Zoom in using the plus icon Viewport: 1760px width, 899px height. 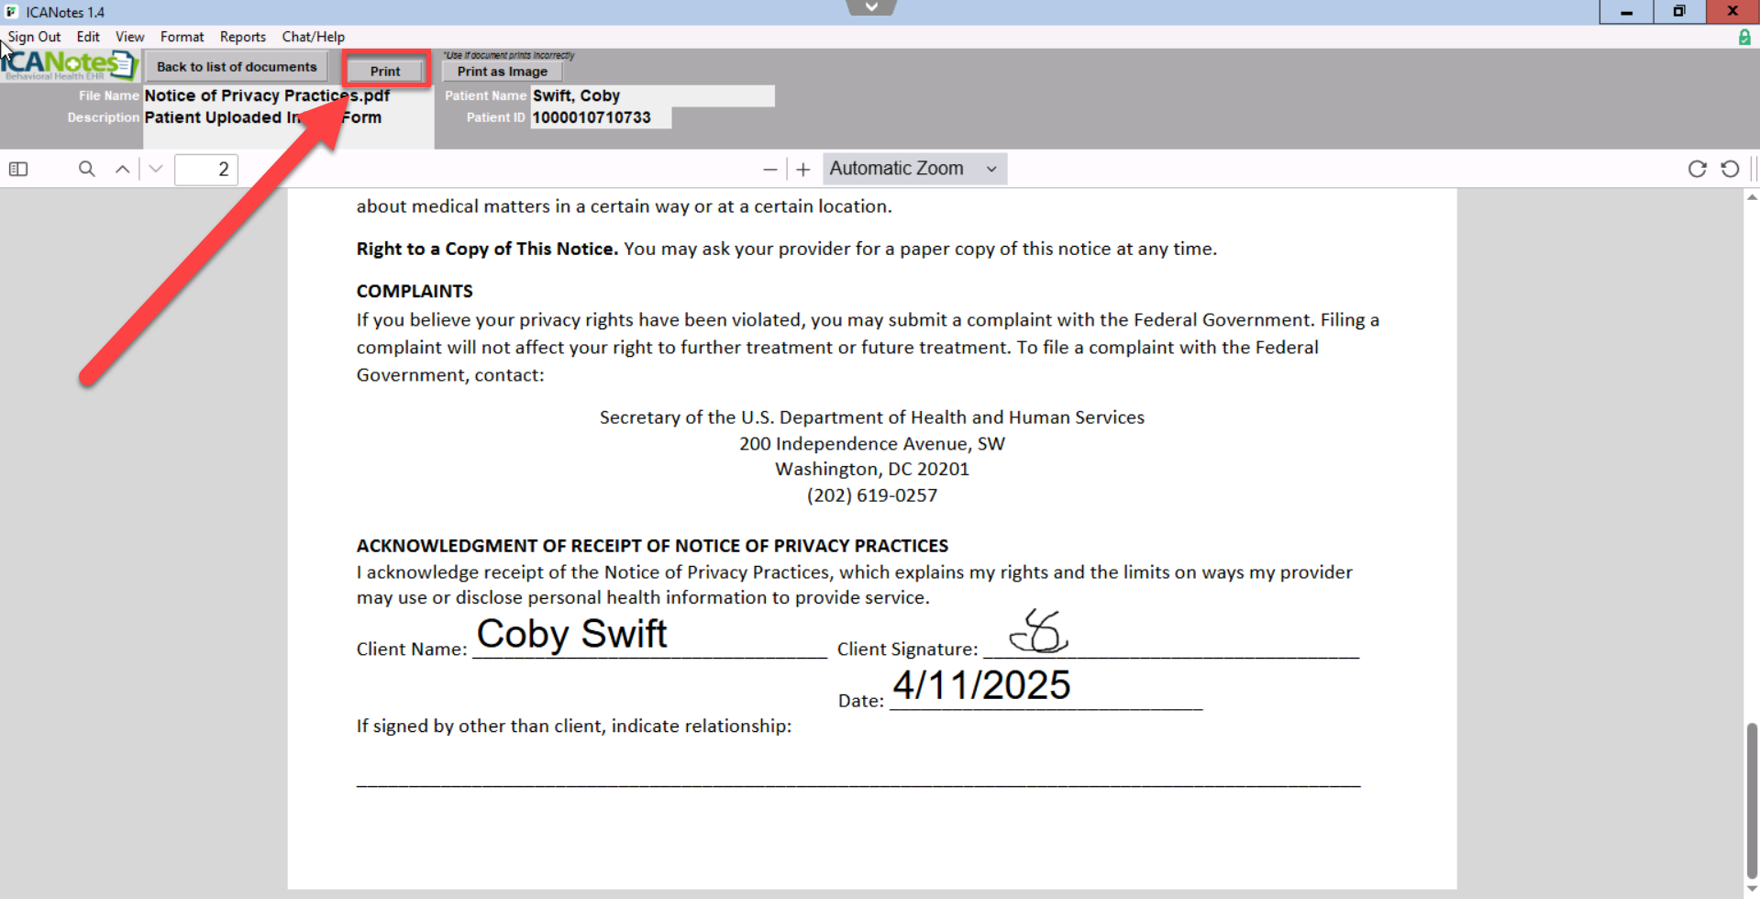(x=803, y=170)
